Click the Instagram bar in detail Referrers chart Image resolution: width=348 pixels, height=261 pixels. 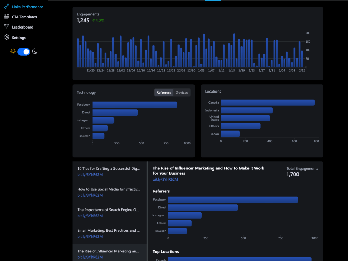click(x=185, y=215)
